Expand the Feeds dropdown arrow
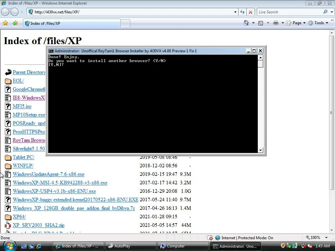 268,23
